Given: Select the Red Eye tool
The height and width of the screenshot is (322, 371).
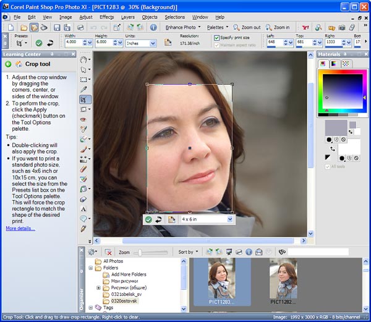Looking at the screenshot, I should click(x=83, y=119).
